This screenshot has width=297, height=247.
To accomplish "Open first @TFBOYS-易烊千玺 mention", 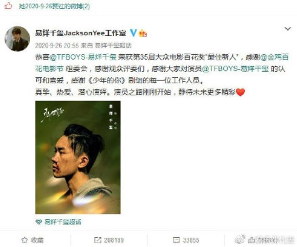I will tap(83, 57).
